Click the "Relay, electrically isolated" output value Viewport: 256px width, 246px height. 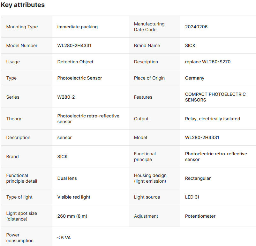click(213, 119)
